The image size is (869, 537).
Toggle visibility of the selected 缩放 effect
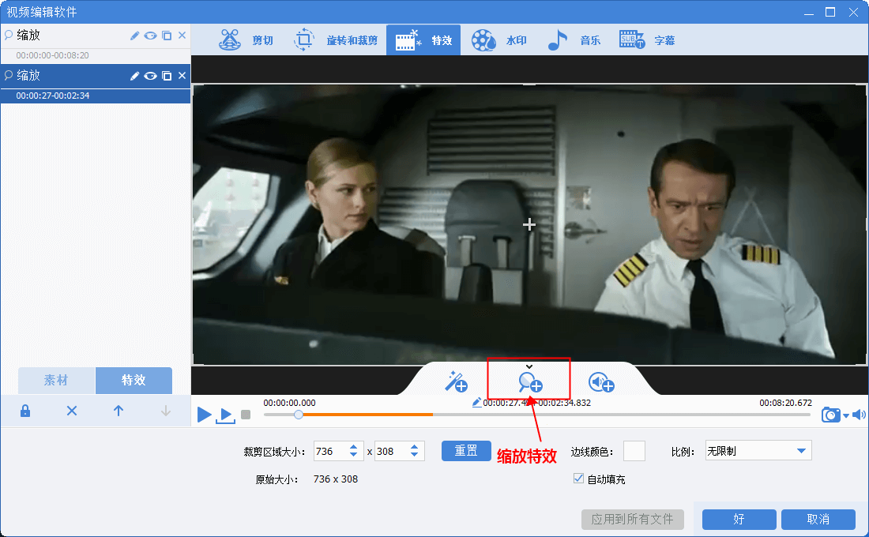click(150, 76)
